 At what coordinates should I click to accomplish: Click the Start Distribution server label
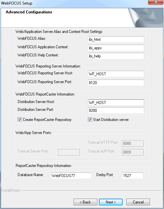(x=111, y=120)
